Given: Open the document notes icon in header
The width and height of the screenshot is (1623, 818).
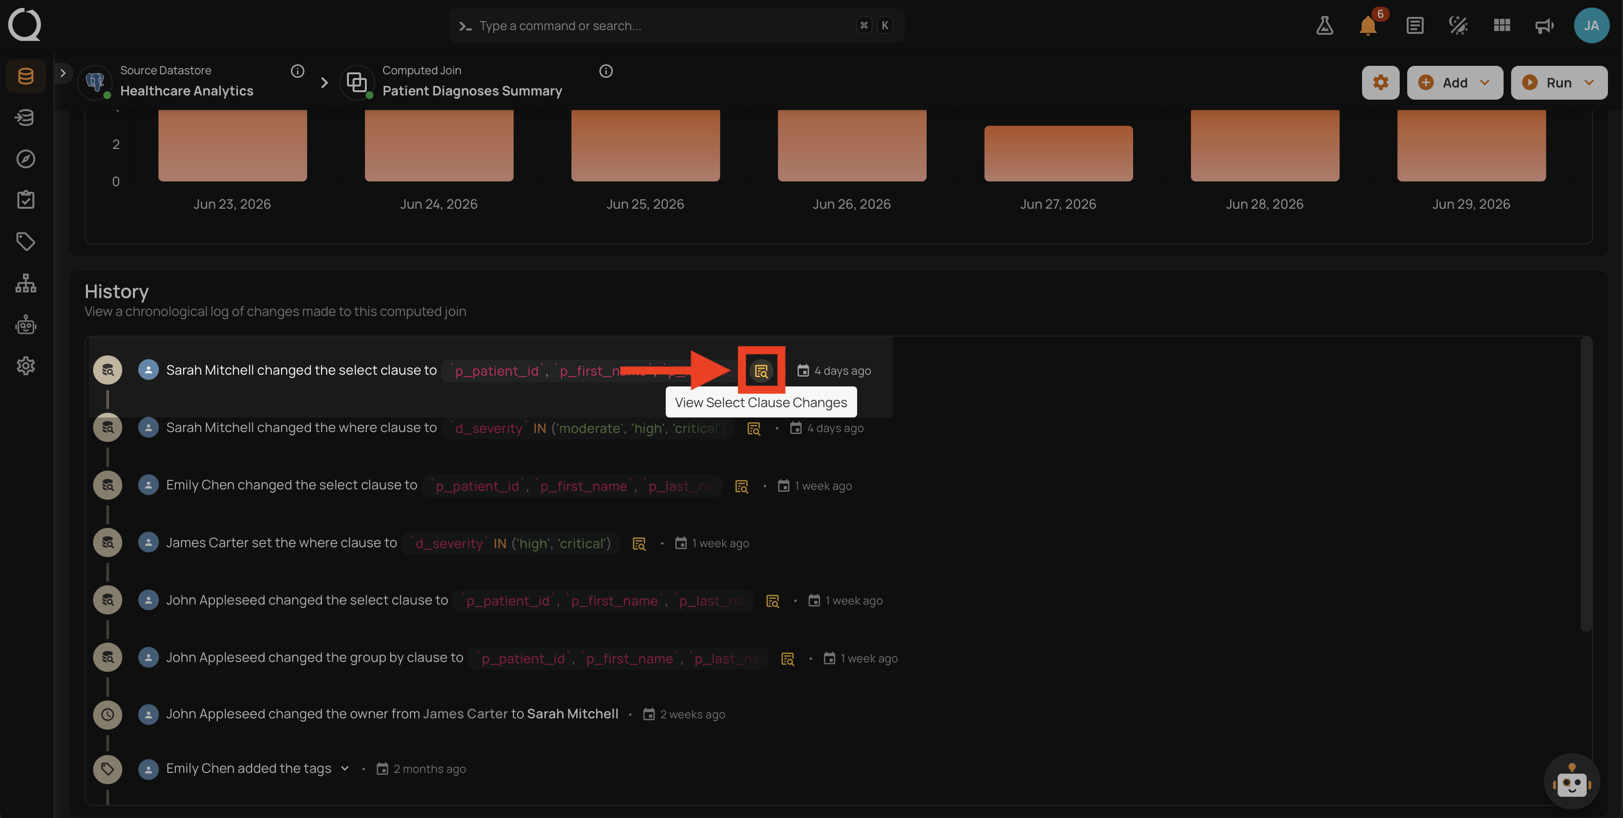Looking at the screenshot, I should click(x=1414, y=26).
